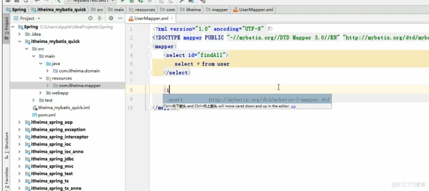This screenshot has width=429, height=191.
Task: Click the DOCTYPE mapper declaration on line 2
Action: pos(291,38)
